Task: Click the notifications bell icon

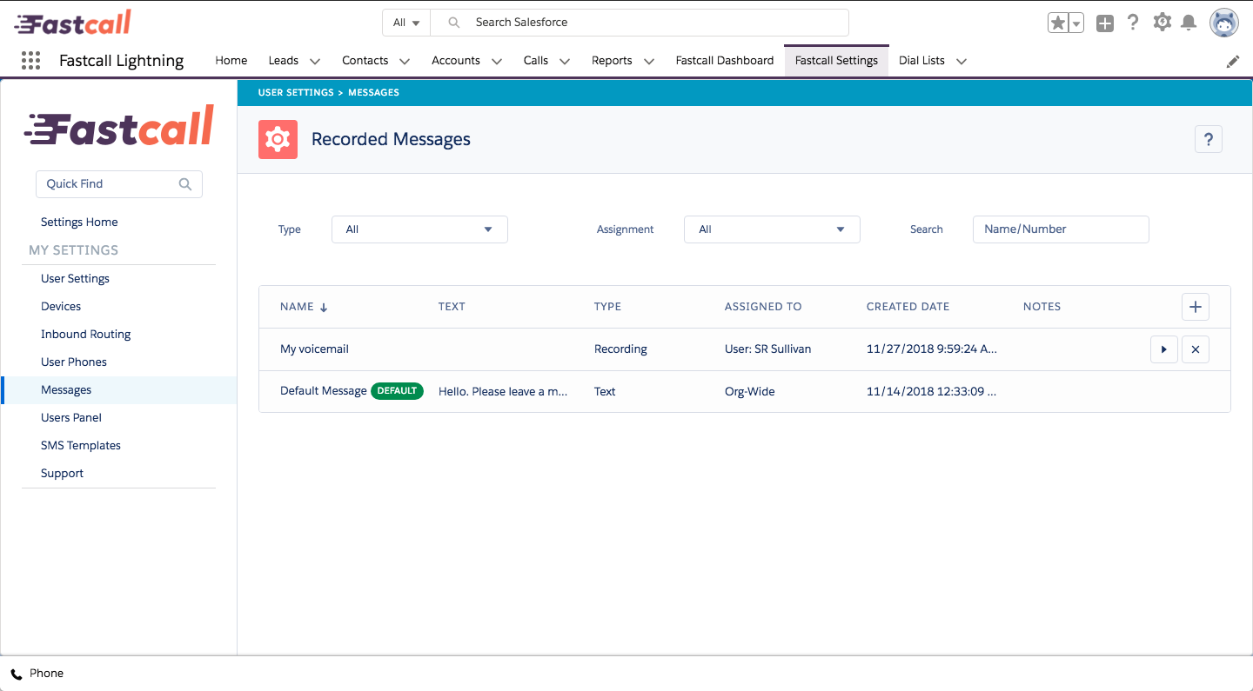Action: (1189, 23)
